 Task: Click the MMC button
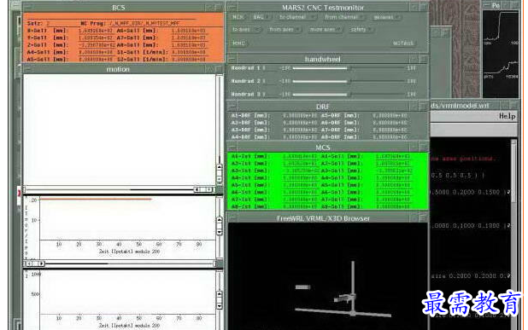coord(238,43)
